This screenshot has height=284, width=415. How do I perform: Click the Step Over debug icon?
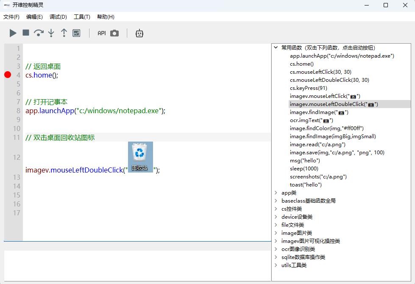click(x=39, y=33)
